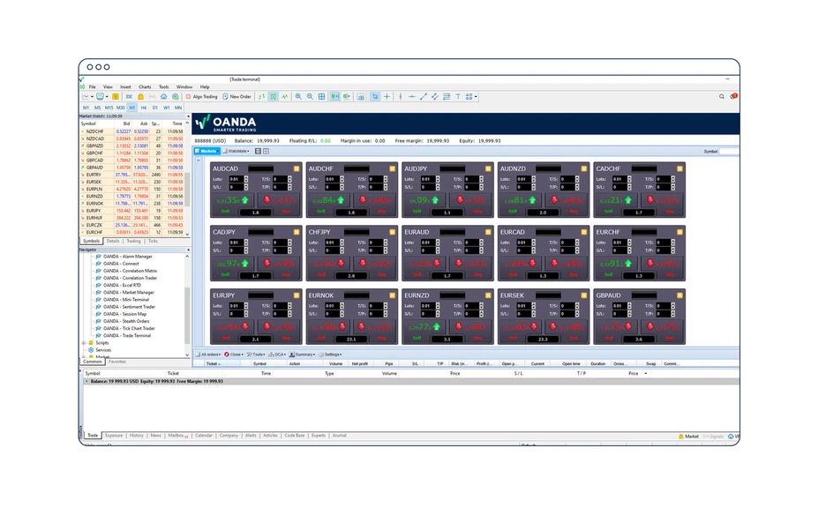
Task: Open the Watchlists dropdown
Action: 236,151
